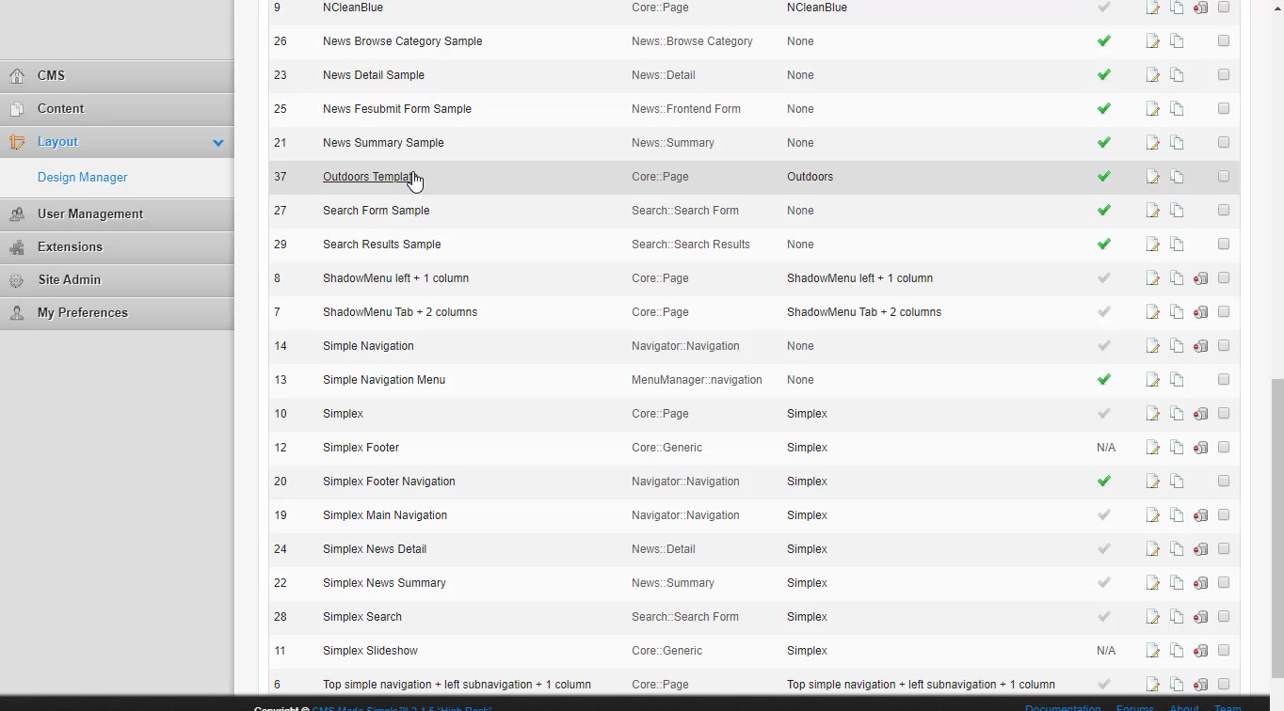Viewport: 1284px width, 711px height.
Task: Expand the Extensions sidebar section
Action: (70, 247)
